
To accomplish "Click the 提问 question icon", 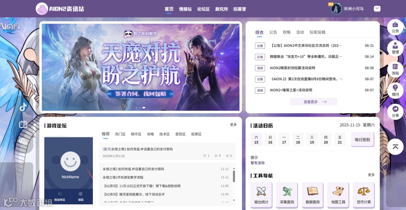I will 395,90.
